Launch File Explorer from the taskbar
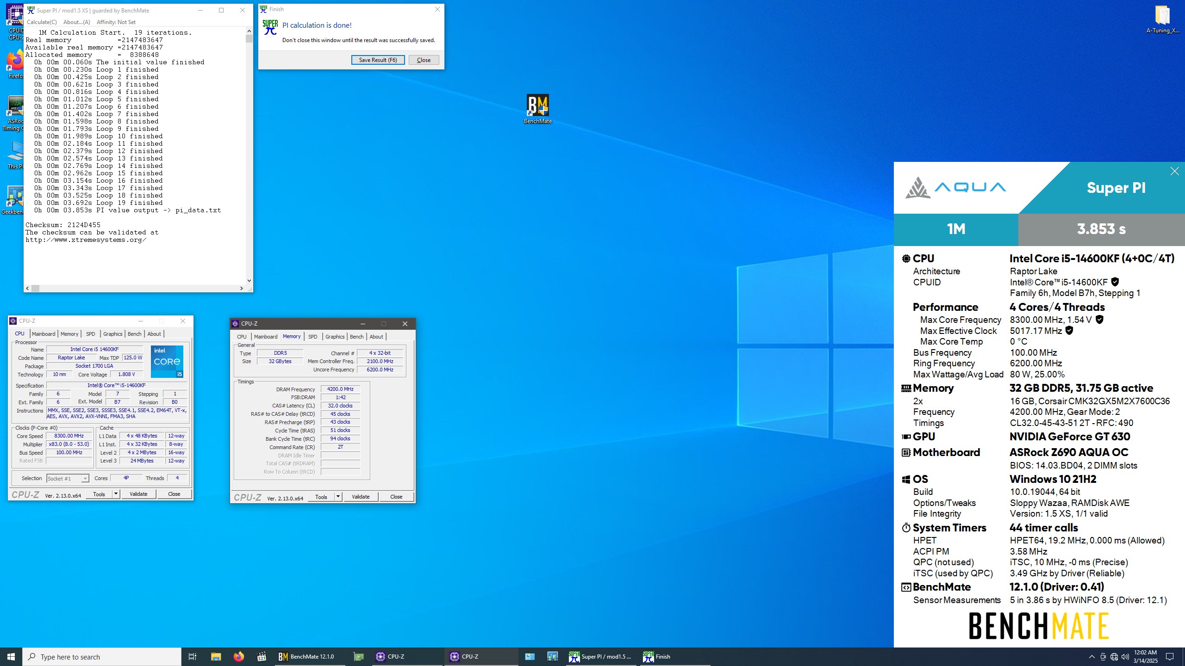 click(x=216, y=657)
